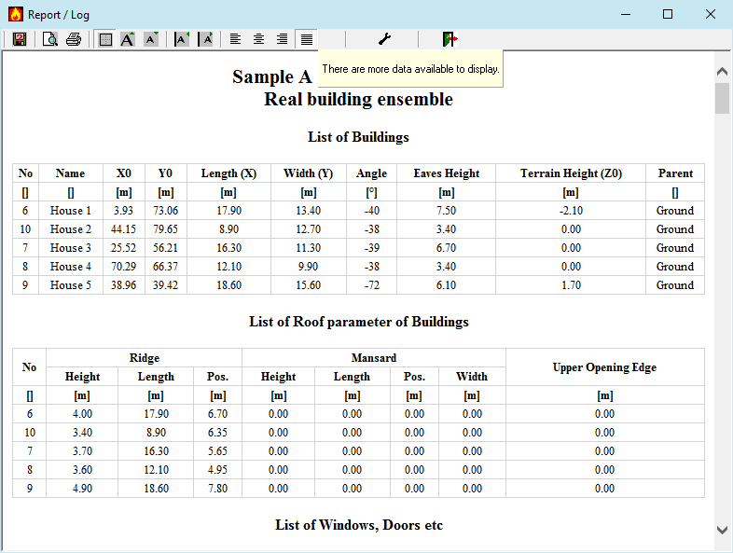Click the 'Eaves Height' column header
733x553 pixels.
[447, 173]
